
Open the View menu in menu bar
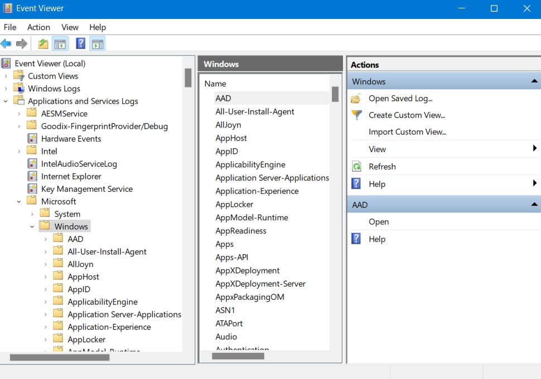[70, 27]
